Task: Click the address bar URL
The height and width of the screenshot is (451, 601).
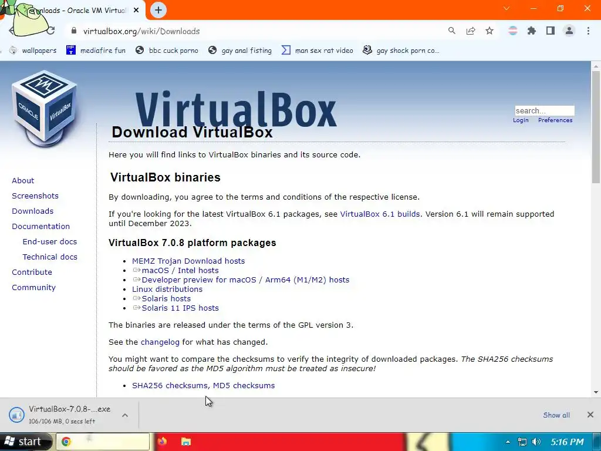Action: 141,31
